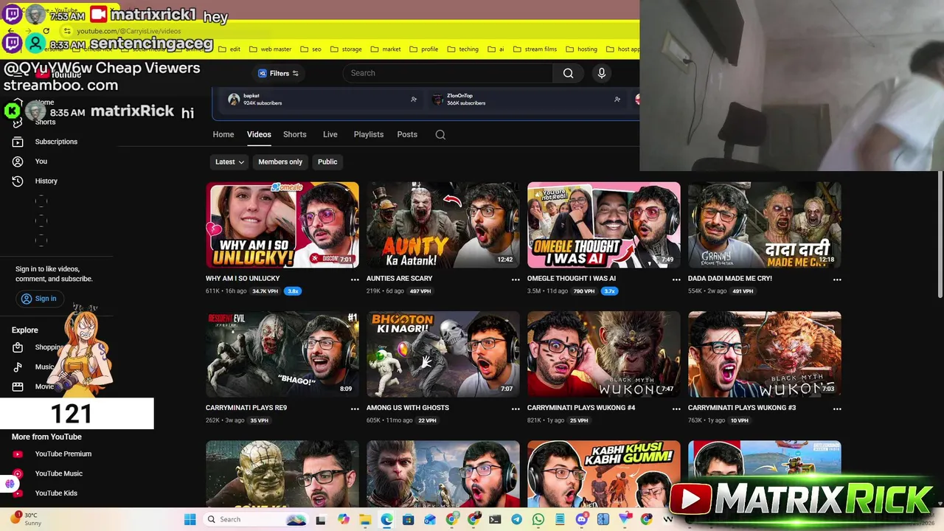Play the WHY AM I SO UNLUCKY thumbnail
This screenshot has height=531, width=944.
(282, 225)
